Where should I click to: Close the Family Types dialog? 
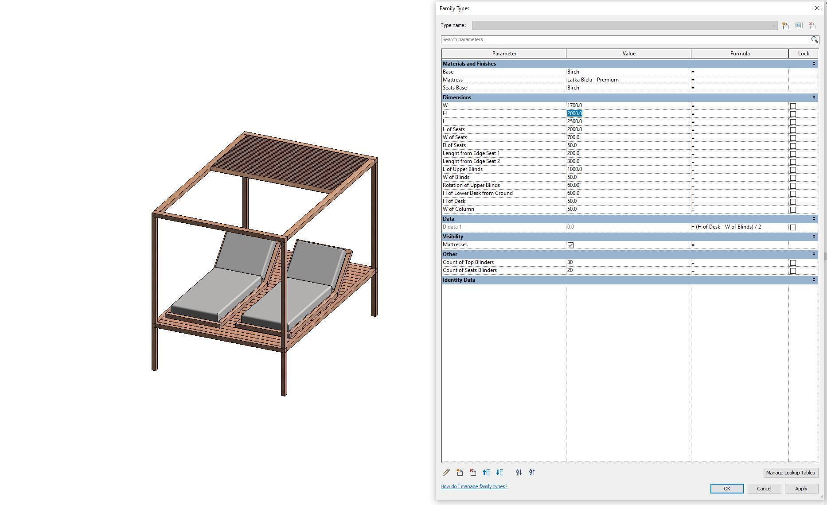817,8
